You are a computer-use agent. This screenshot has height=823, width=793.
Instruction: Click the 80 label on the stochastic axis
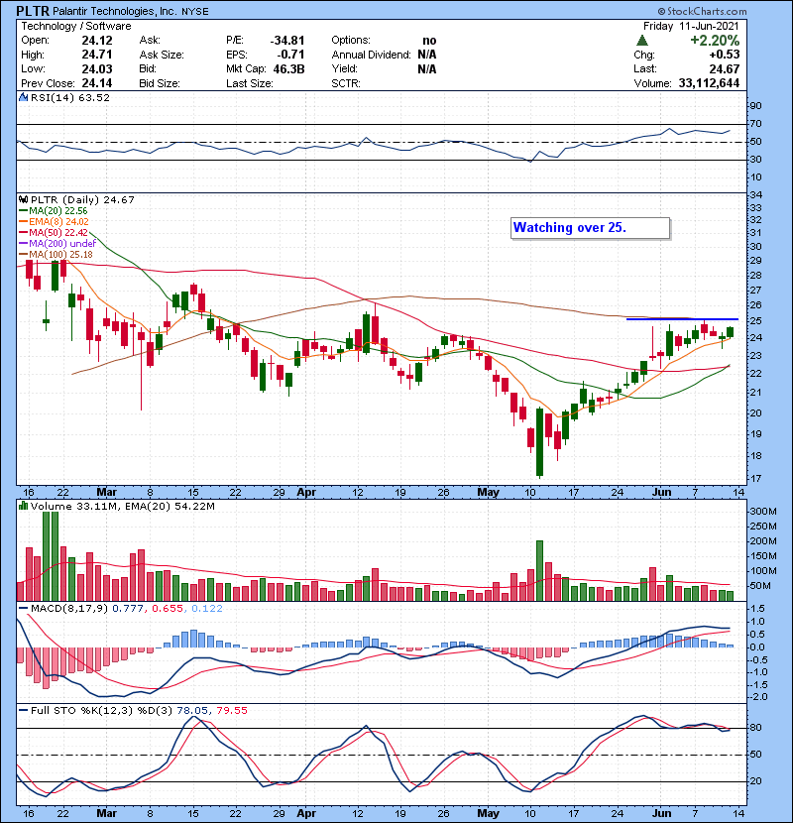point(755,728)
